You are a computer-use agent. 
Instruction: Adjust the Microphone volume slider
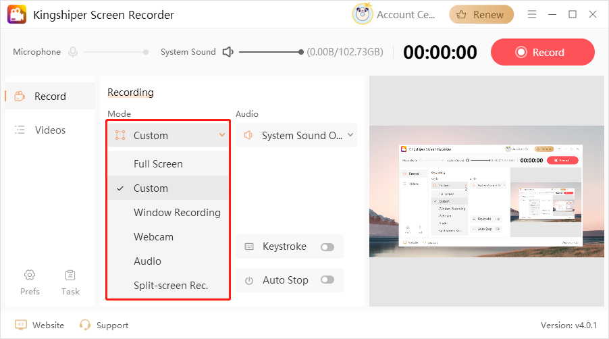point(116,51)
